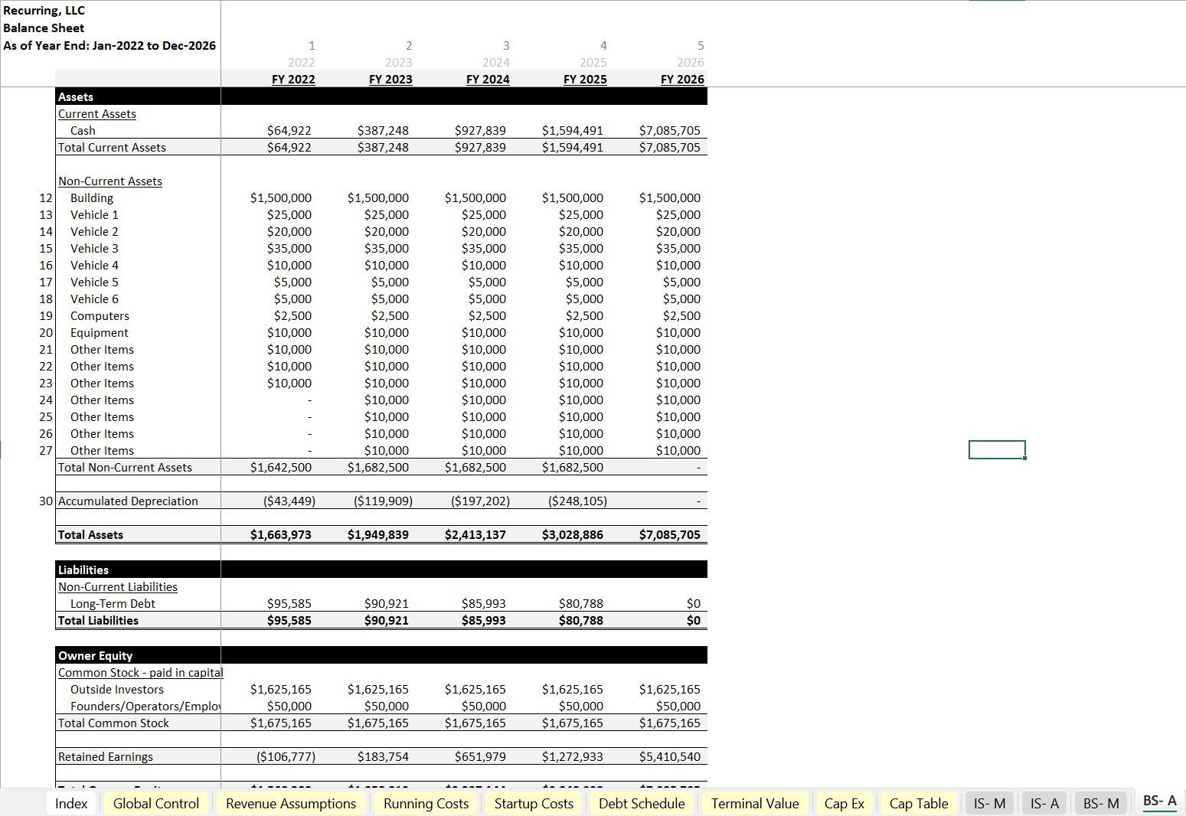Image resolution: width=1186 pixels, height=816 pixels.
Task: Select the FY 2024 column header
Action: pos(488,79)
